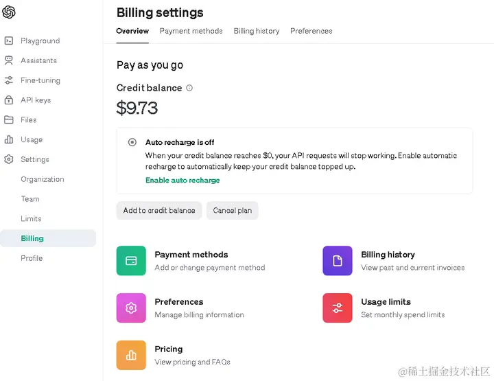Click 'View pricing and FAQs' text

(x=193, y=362)
